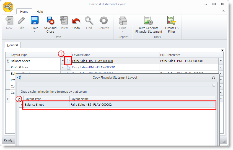Click the Print icon
The height and width of the screenshot is (150, 233).
tap(123, 20)
